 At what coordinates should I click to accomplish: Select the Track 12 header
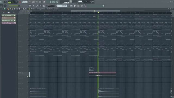(23, 75)
